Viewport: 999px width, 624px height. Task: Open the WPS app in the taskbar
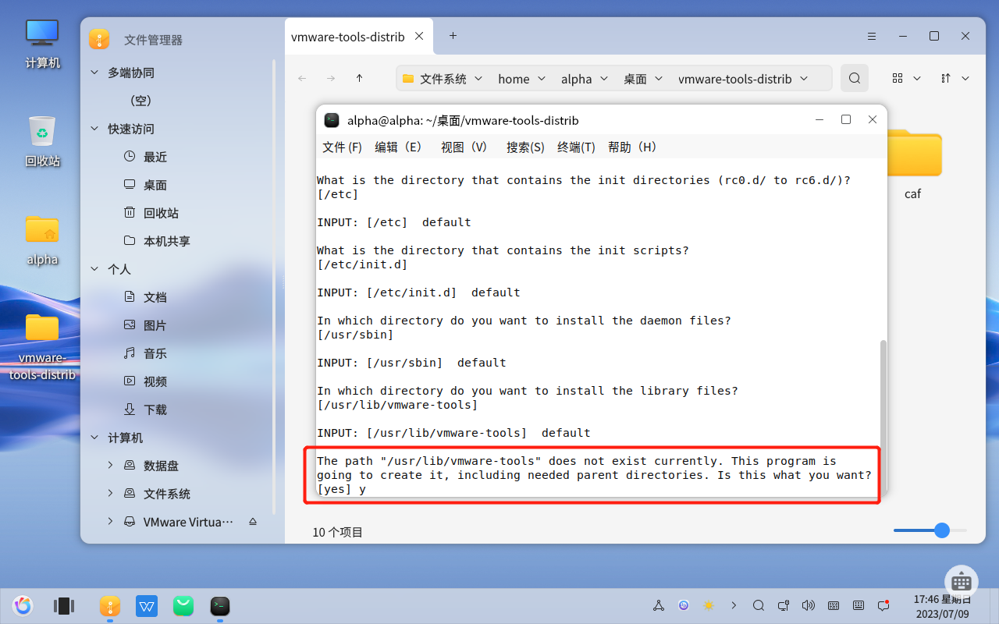coord(147,605)
